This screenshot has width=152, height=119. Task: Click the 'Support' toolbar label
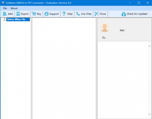coord(54,14)
